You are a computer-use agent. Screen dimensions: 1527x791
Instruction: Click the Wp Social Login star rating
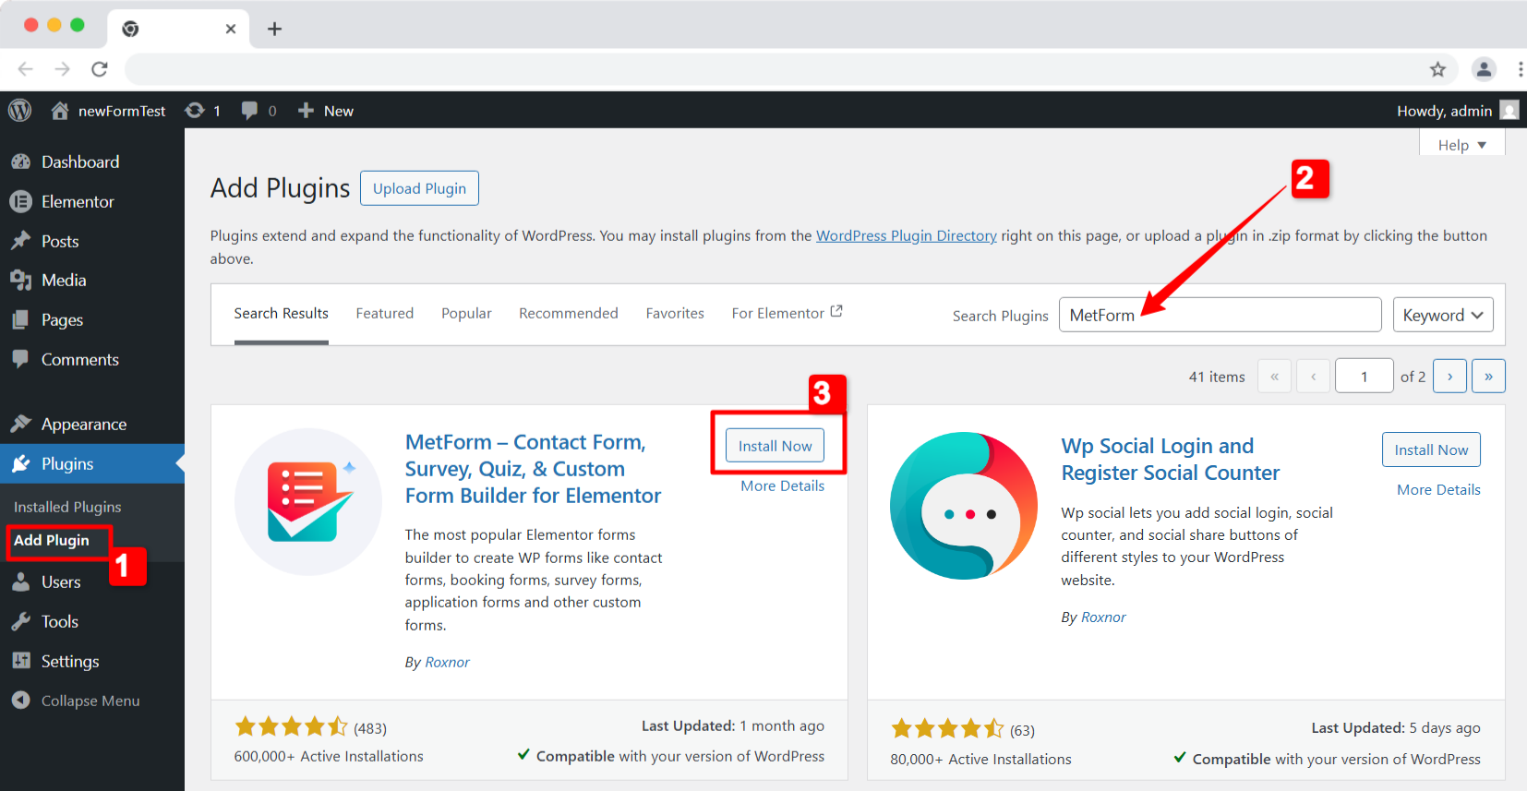tap(947, 729)
